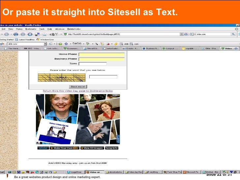Switch to the Ecommerce browser tab

click(x=72, y=48)
